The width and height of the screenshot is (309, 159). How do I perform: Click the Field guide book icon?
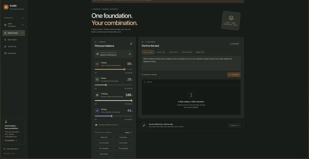(x=5, y=53)
